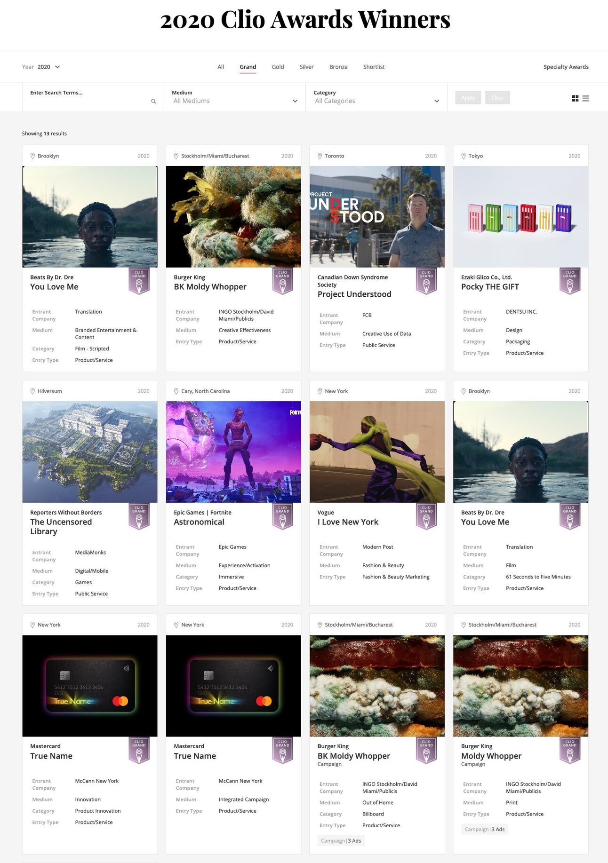The image size is (608, 863).
Task: Click Clio Grand badge on The Uncensored Library
Action: point(139,516)
